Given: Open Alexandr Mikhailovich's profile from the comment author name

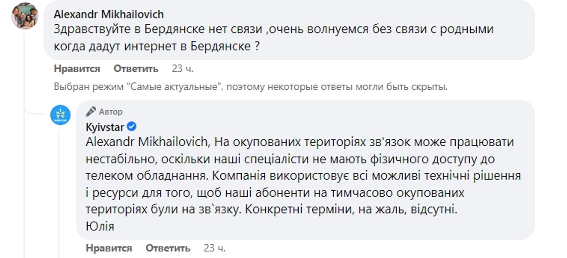Looking at the screenshot, I should click(x=109, y=14).
